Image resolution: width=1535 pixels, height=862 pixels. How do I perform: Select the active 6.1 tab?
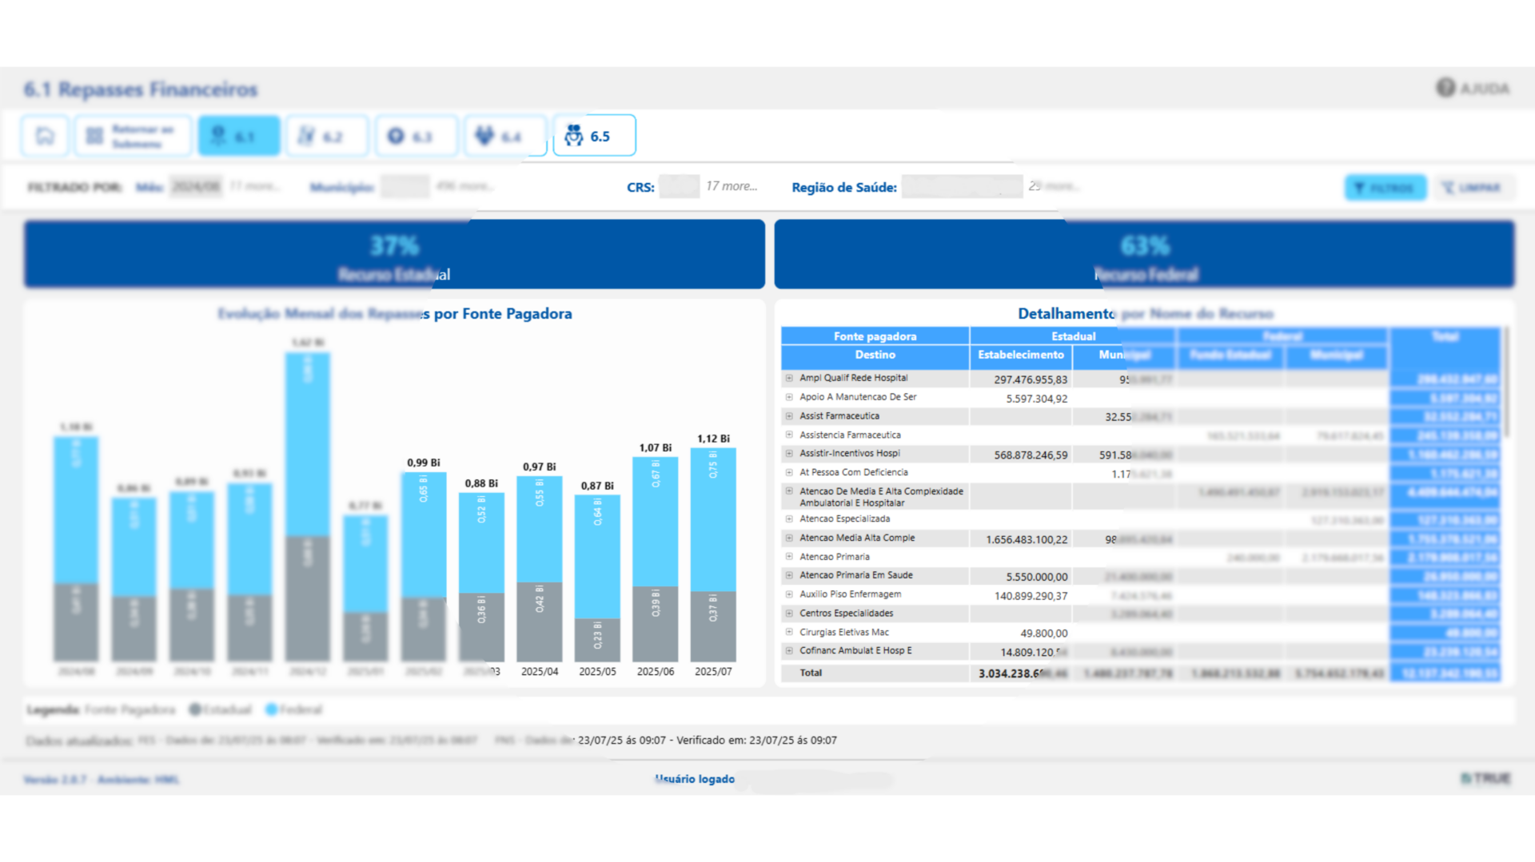(238, 136)
